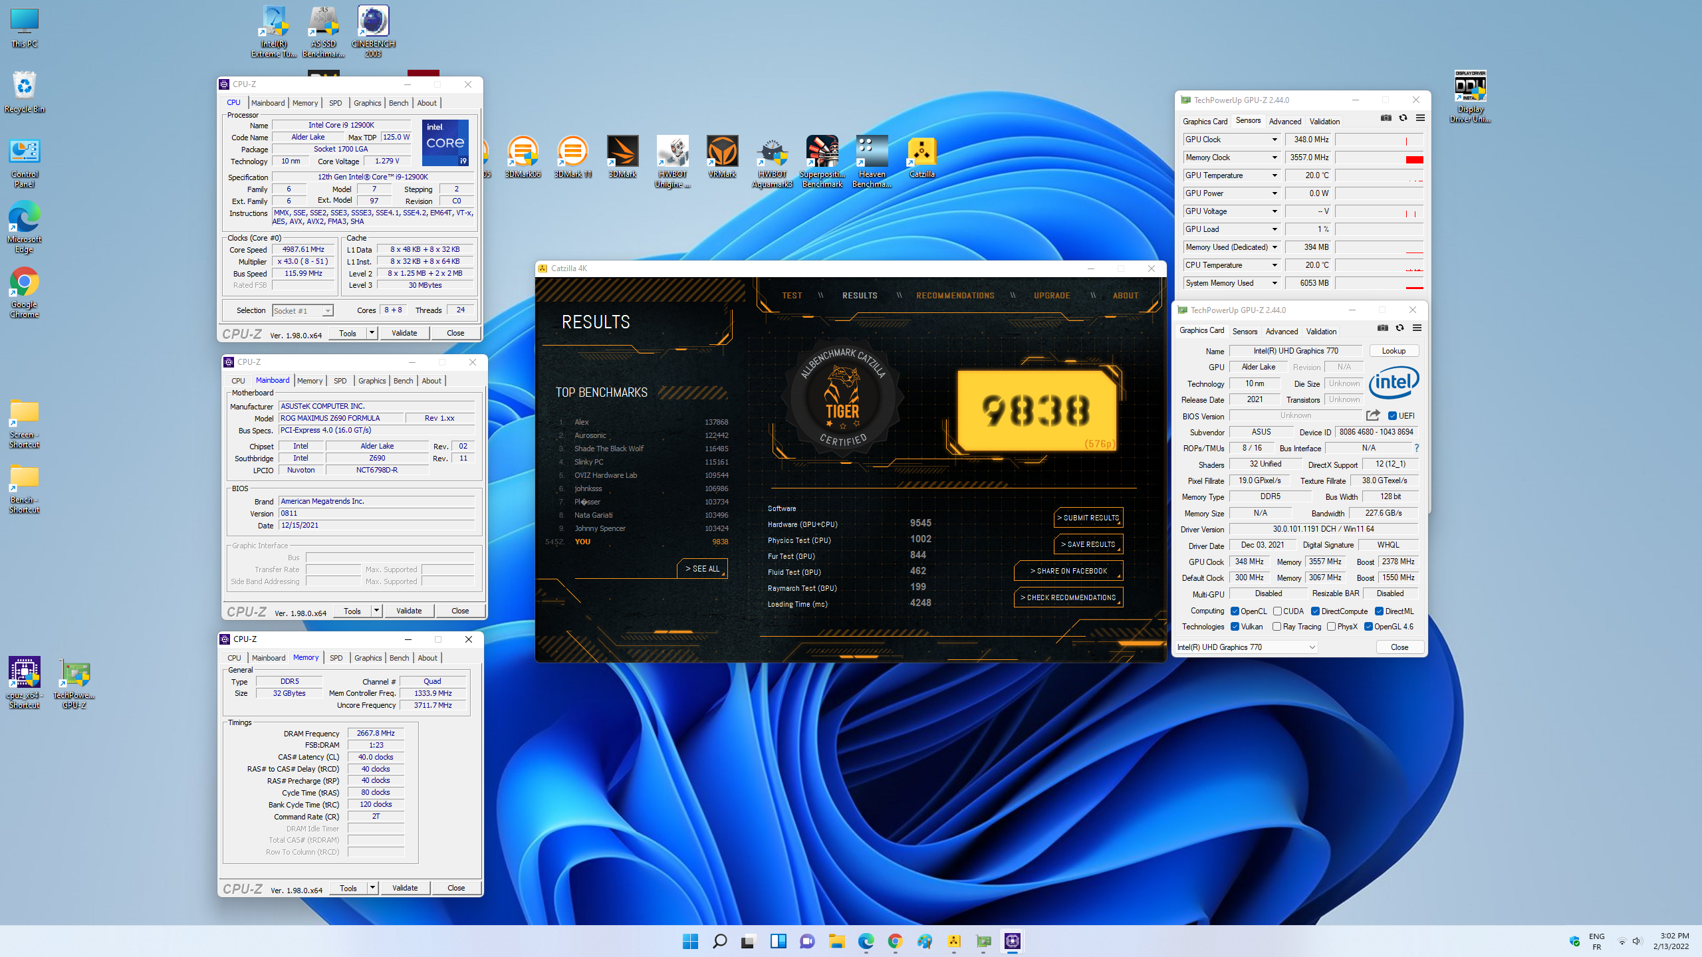Open the AS SSD Benchmark desktop shortcut
The width and height of the screenshot is (1702, 957).
[x=323, y=32]
